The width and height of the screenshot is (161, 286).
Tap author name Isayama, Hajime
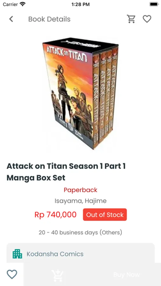point(80,201)
